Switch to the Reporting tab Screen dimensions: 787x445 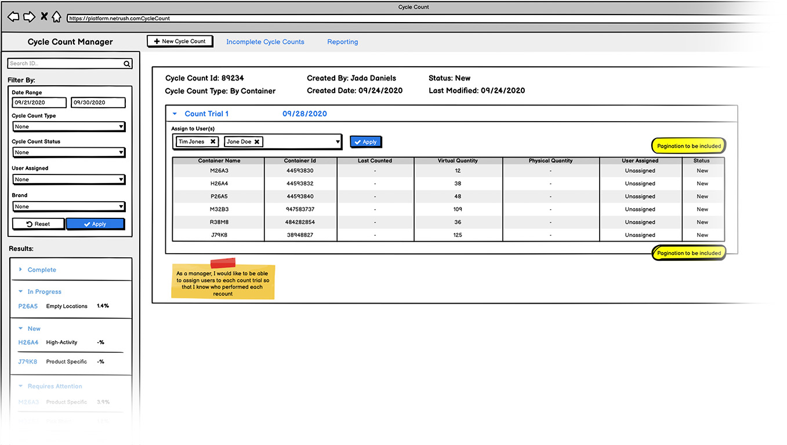point(342,42)
